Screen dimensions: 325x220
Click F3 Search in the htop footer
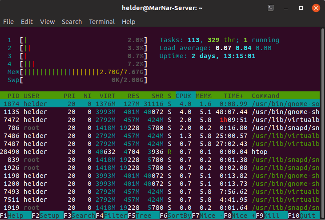point(80,216)
